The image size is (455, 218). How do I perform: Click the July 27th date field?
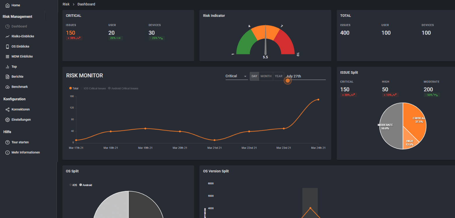click(305, 76)
